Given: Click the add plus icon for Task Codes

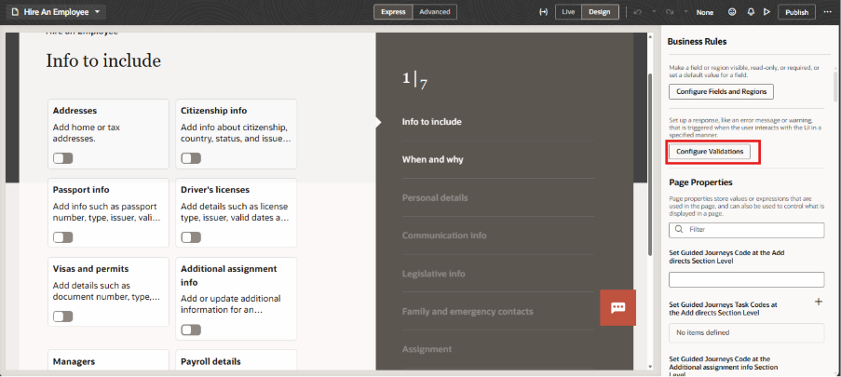Looking at the screenshot, I should tap(819, 302).
